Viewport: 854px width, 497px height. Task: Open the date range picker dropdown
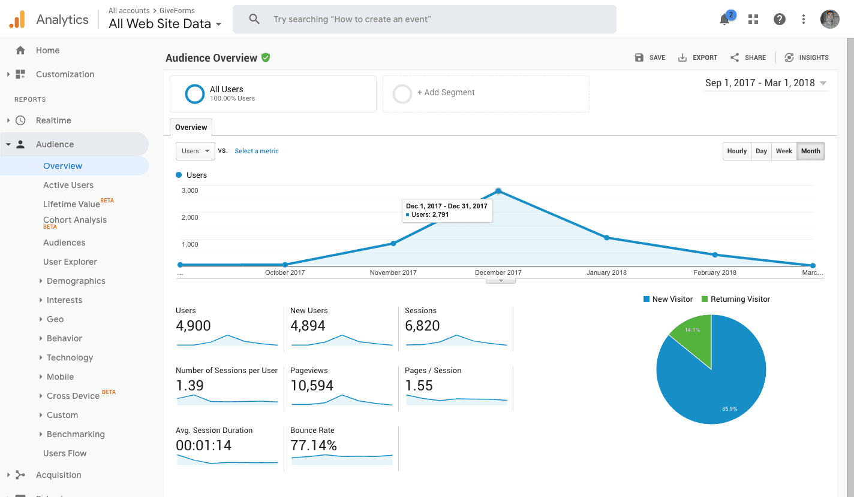click(x=765, y=83)
